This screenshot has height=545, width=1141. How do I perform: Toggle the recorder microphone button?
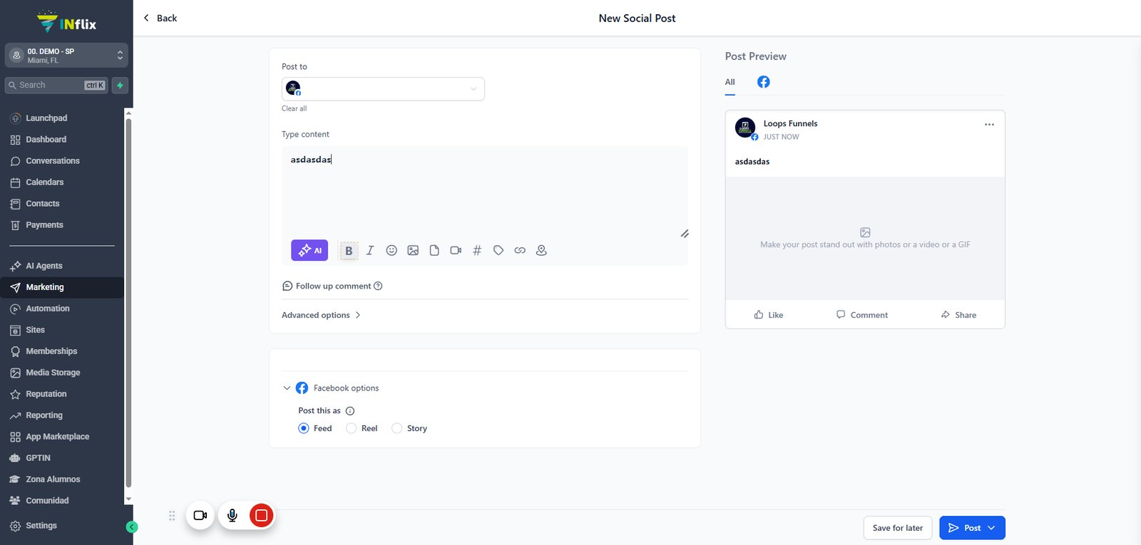click(232, 515)
